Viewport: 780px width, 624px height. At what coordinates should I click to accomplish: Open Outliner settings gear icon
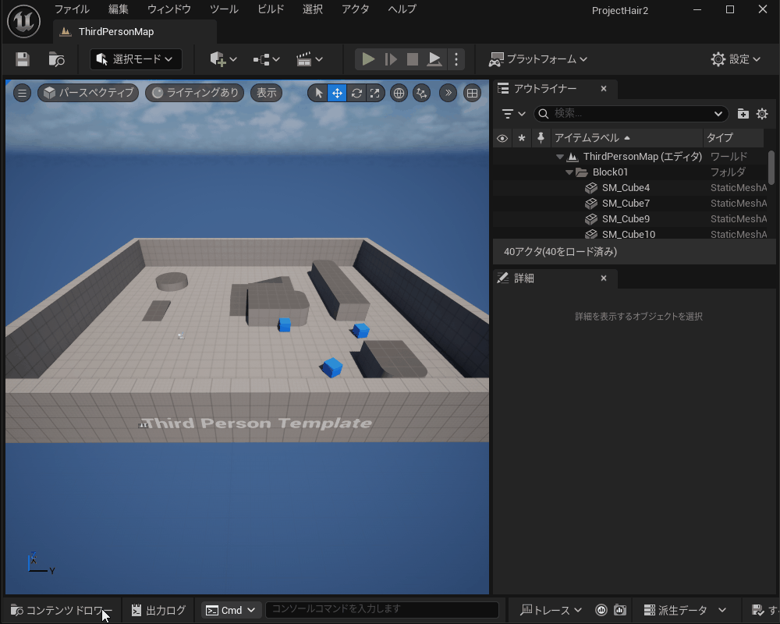click(x=762, y=114)
